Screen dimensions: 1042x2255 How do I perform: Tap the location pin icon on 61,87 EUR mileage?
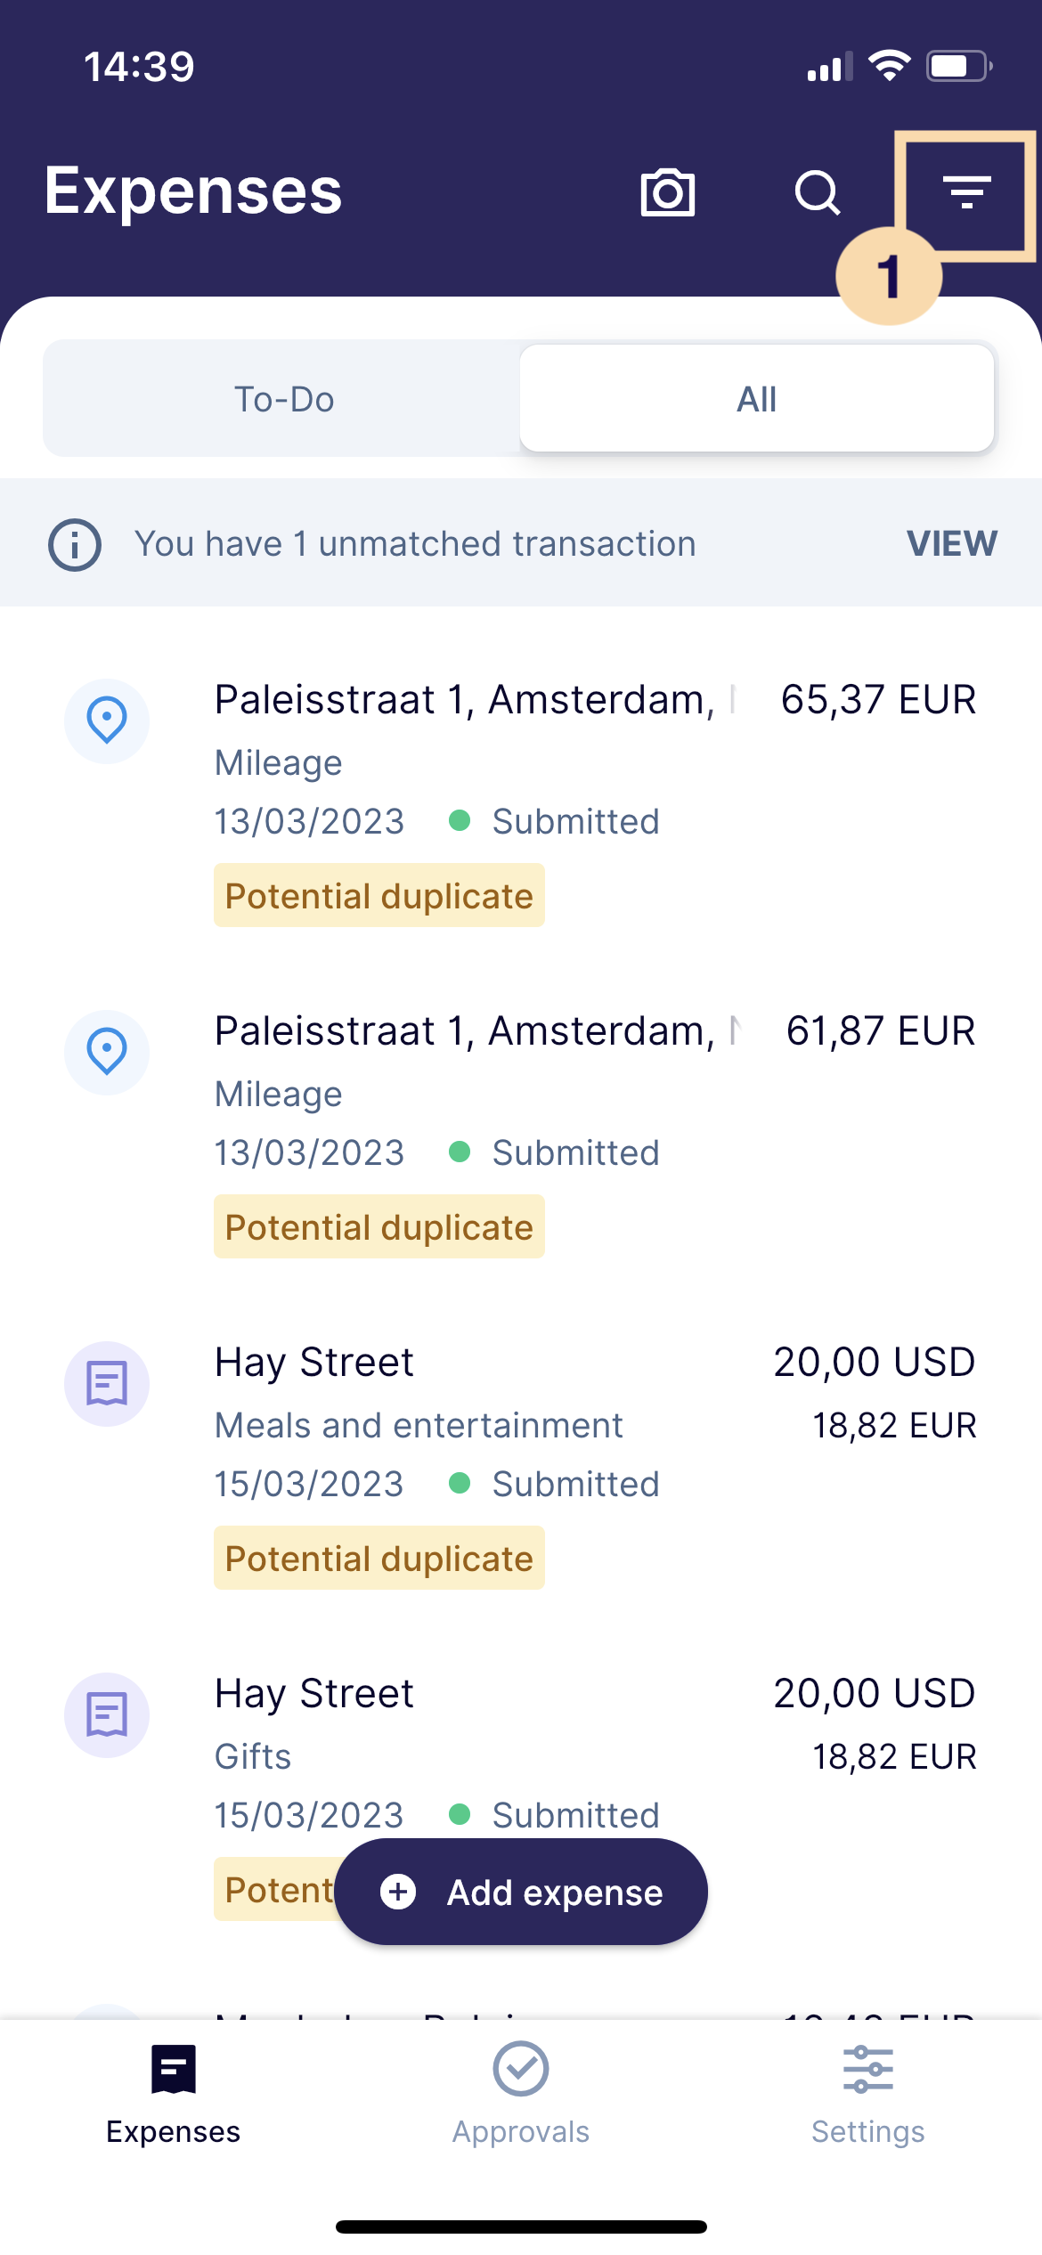point(107,1052)
